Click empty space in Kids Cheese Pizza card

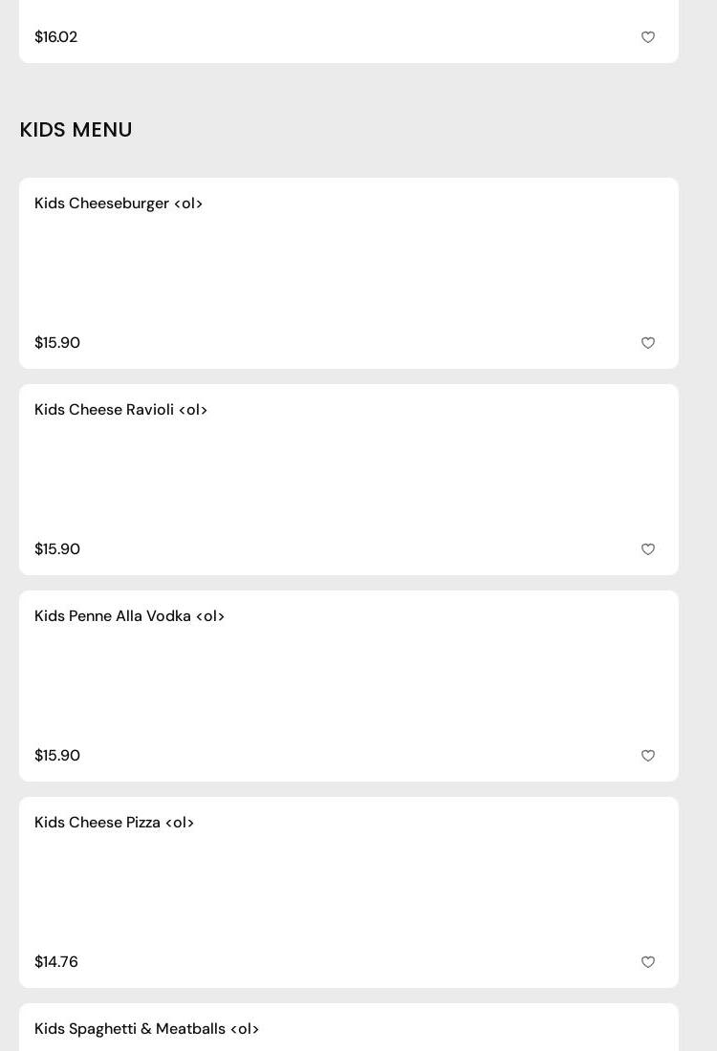(349, 892)
